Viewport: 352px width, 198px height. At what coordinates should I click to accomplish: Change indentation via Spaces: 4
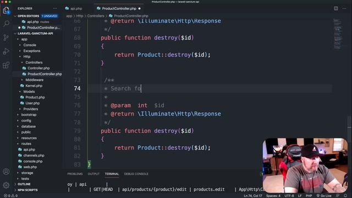click(273, 196)
